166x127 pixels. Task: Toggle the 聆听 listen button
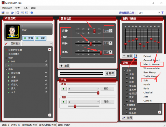(41, 38)
